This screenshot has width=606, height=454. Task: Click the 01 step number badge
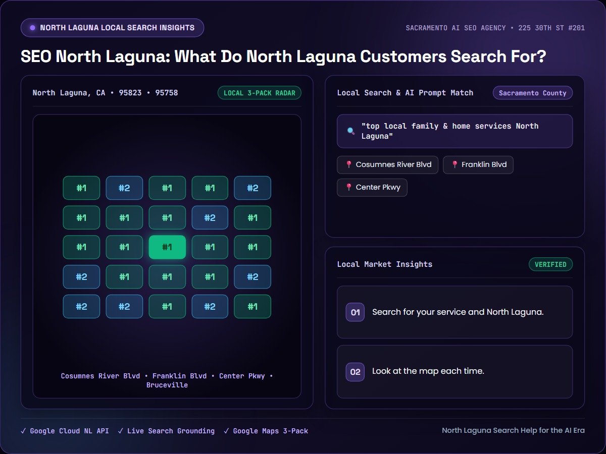coord(355,312)
